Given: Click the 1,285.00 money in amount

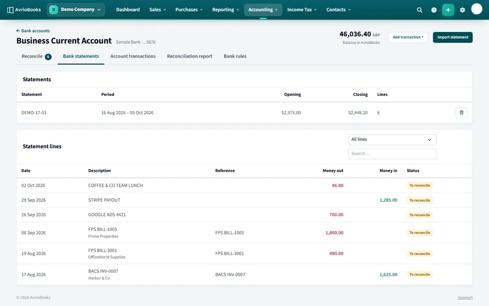Looking at the screenshot, I should (388, 200).
